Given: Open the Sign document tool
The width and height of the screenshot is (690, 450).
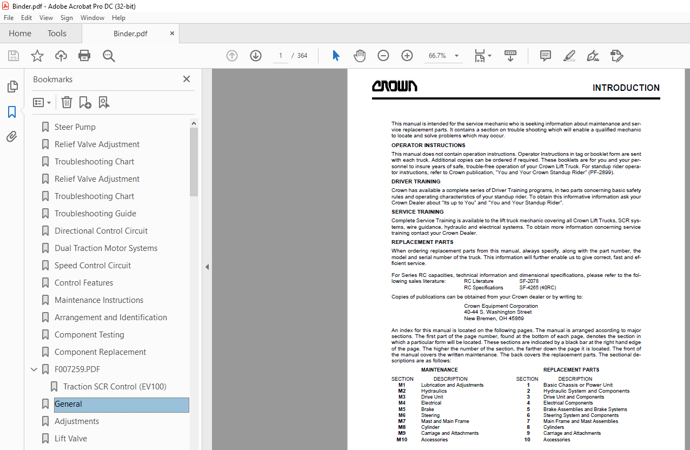Looking at the screenshot, I should coord(593,56).
